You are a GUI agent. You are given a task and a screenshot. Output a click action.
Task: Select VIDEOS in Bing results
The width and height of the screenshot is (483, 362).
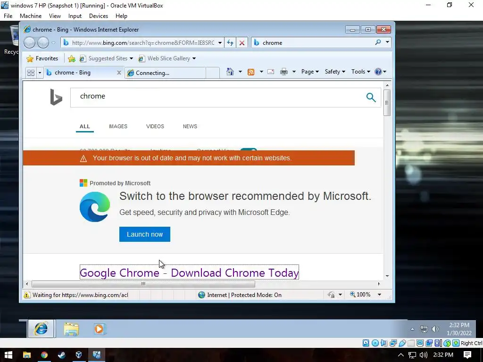point(155,126)
